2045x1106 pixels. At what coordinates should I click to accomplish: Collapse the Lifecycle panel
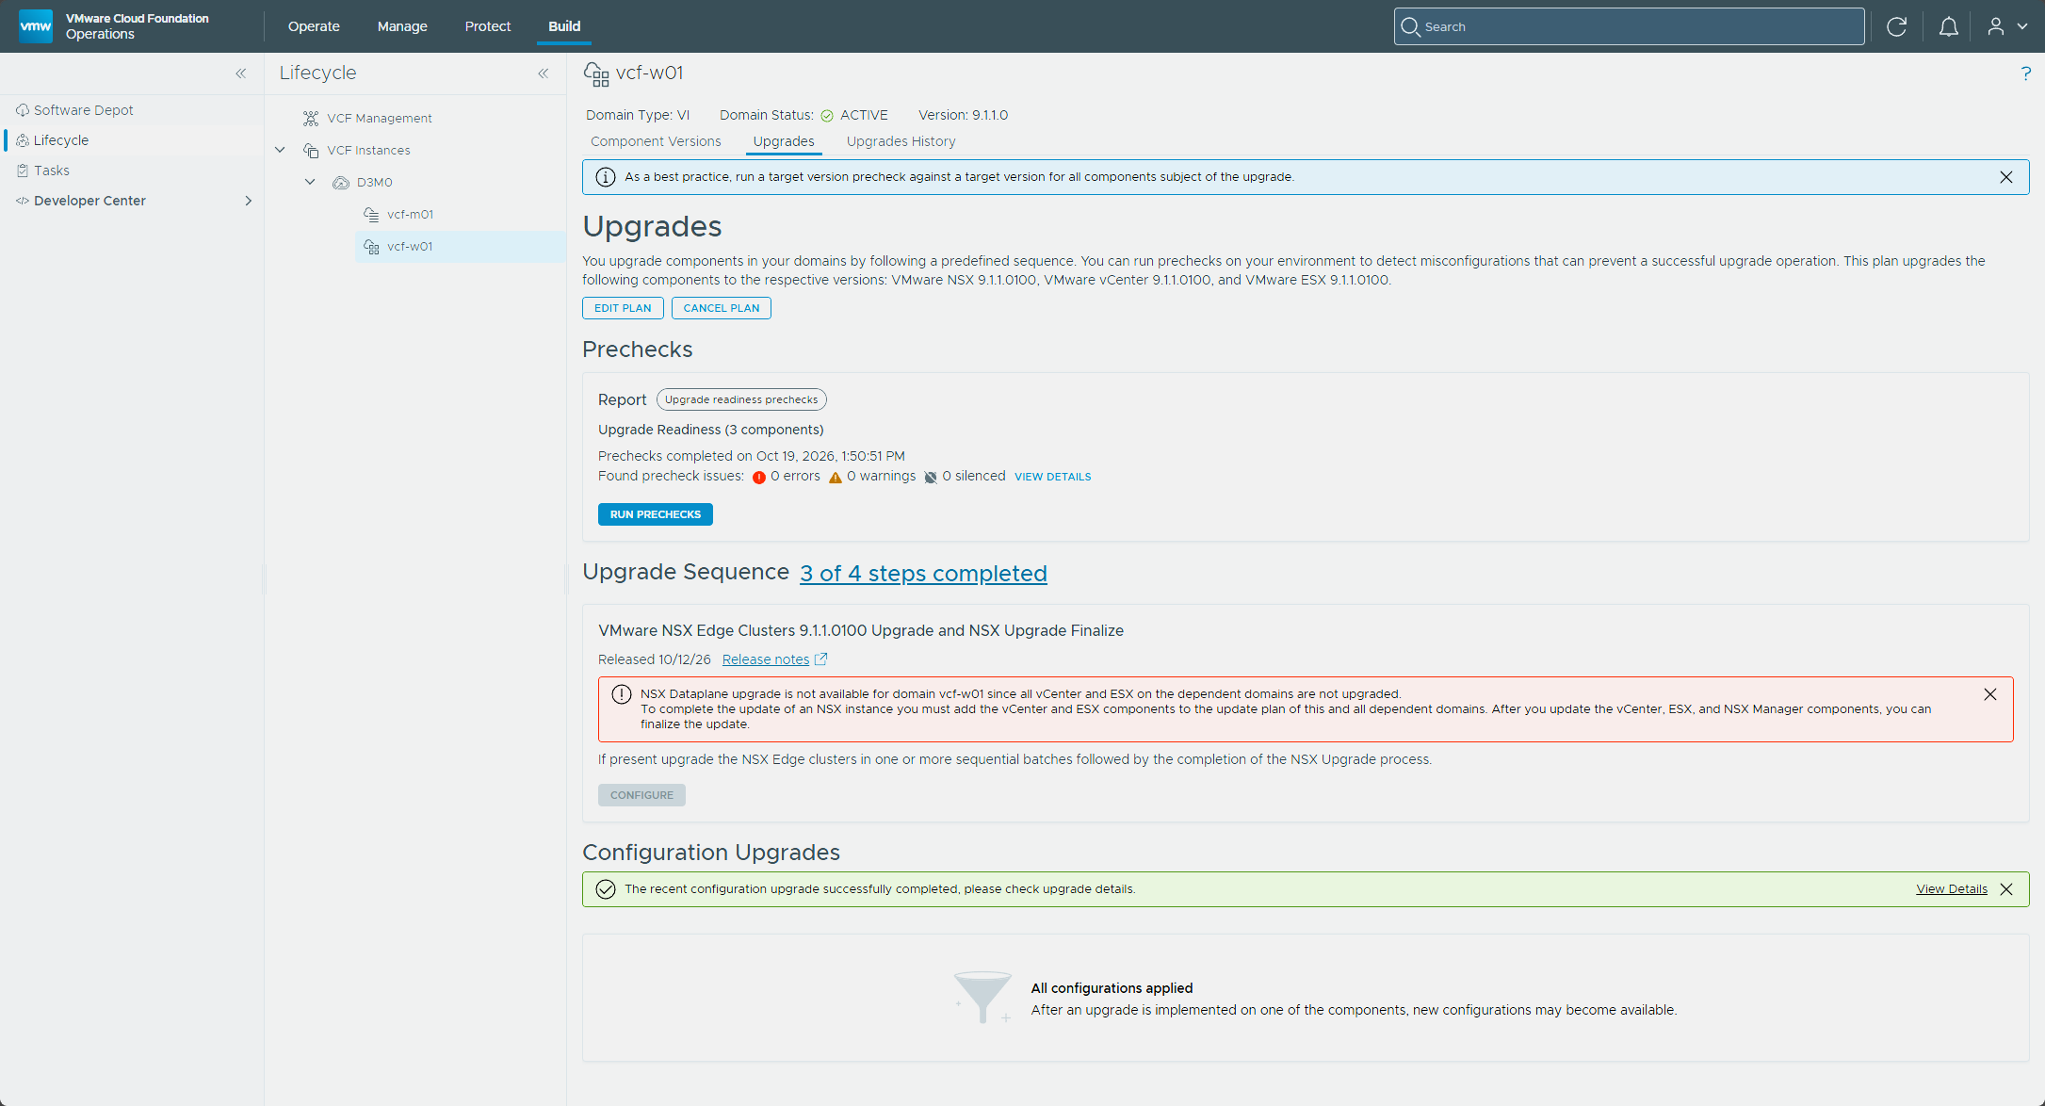(544, 73)
